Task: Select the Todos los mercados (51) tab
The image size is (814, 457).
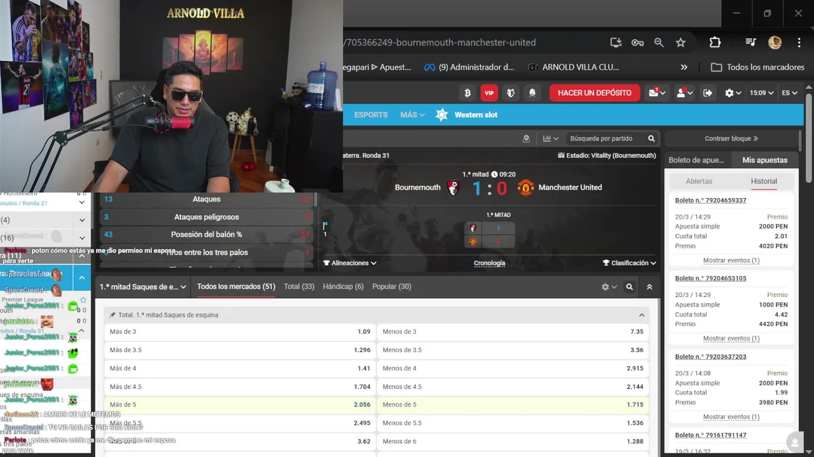Action: tap(236, 287)
